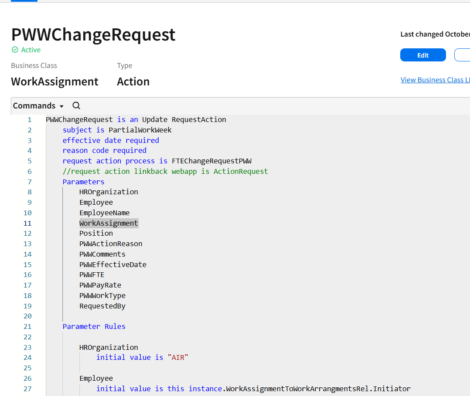The image size is (470, 396).
Task: Open the View Business Class link
Action: (x=435, y=80)
